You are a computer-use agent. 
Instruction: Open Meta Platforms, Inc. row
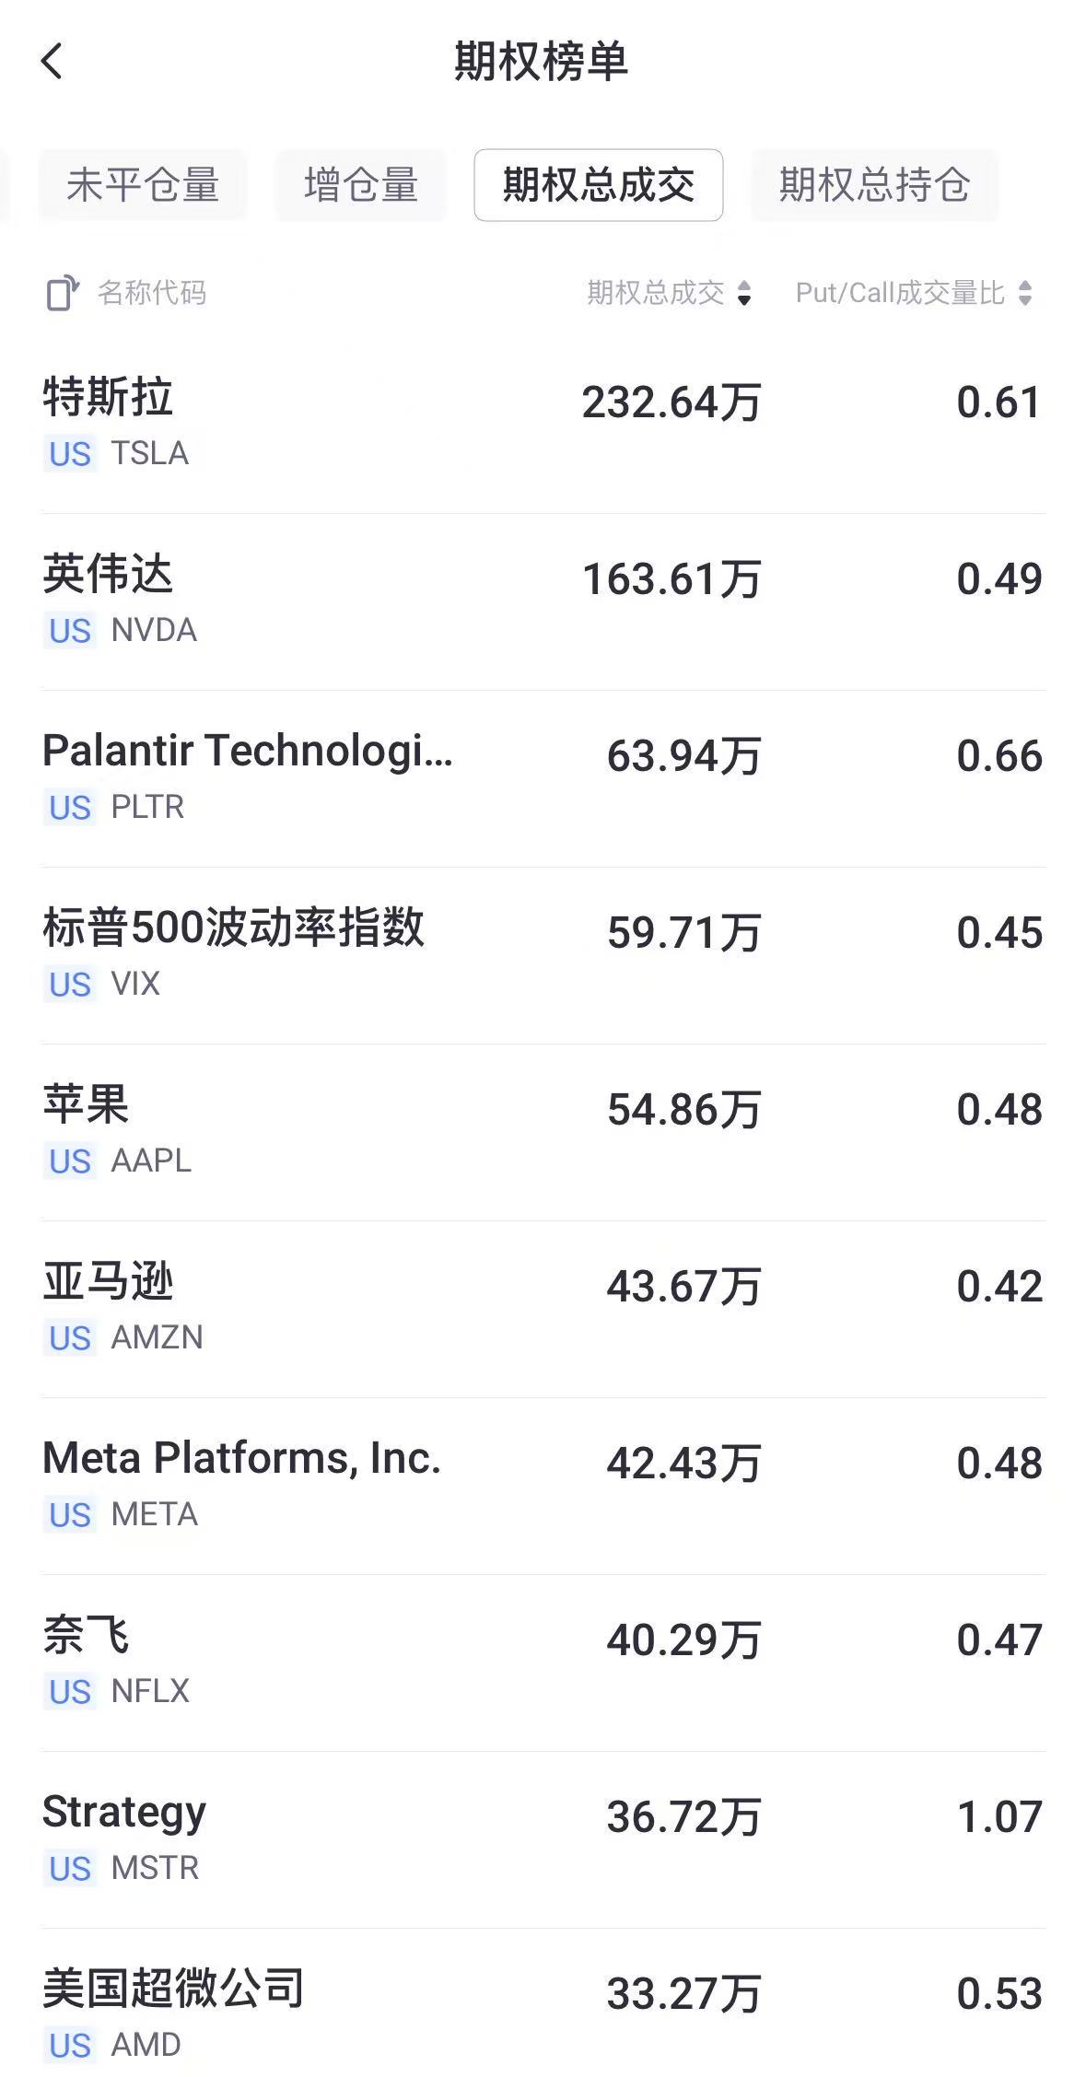543,1486
